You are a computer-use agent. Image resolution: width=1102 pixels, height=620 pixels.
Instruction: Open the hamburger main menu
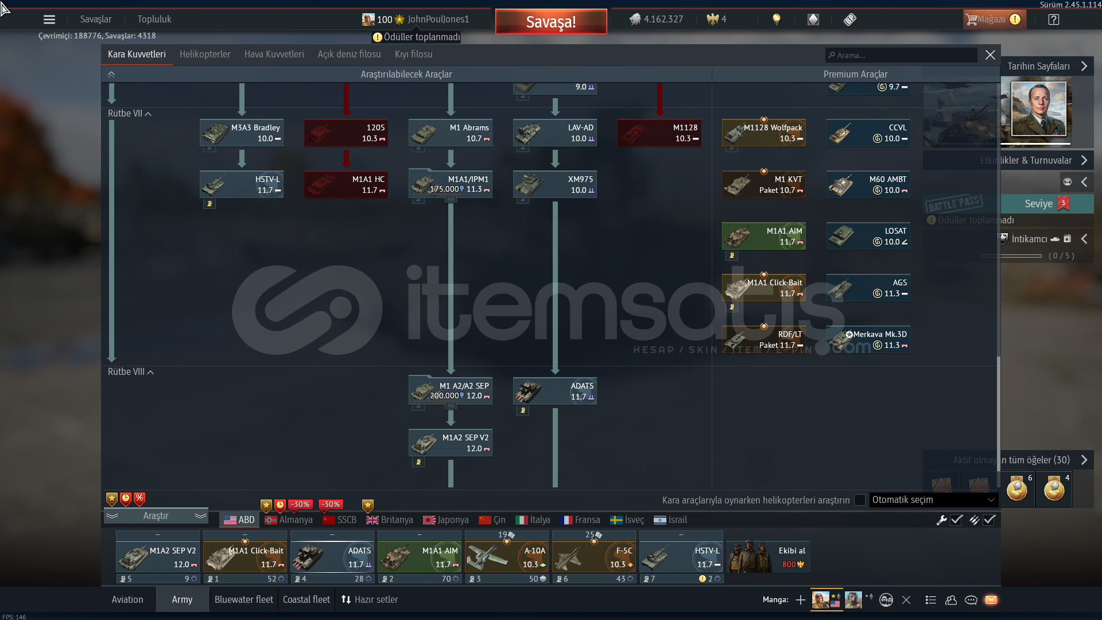[x=49, y=20]
